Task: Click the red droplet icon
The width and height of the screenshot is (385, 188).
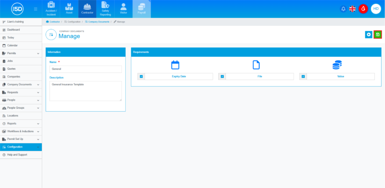Action: (363, 9)
